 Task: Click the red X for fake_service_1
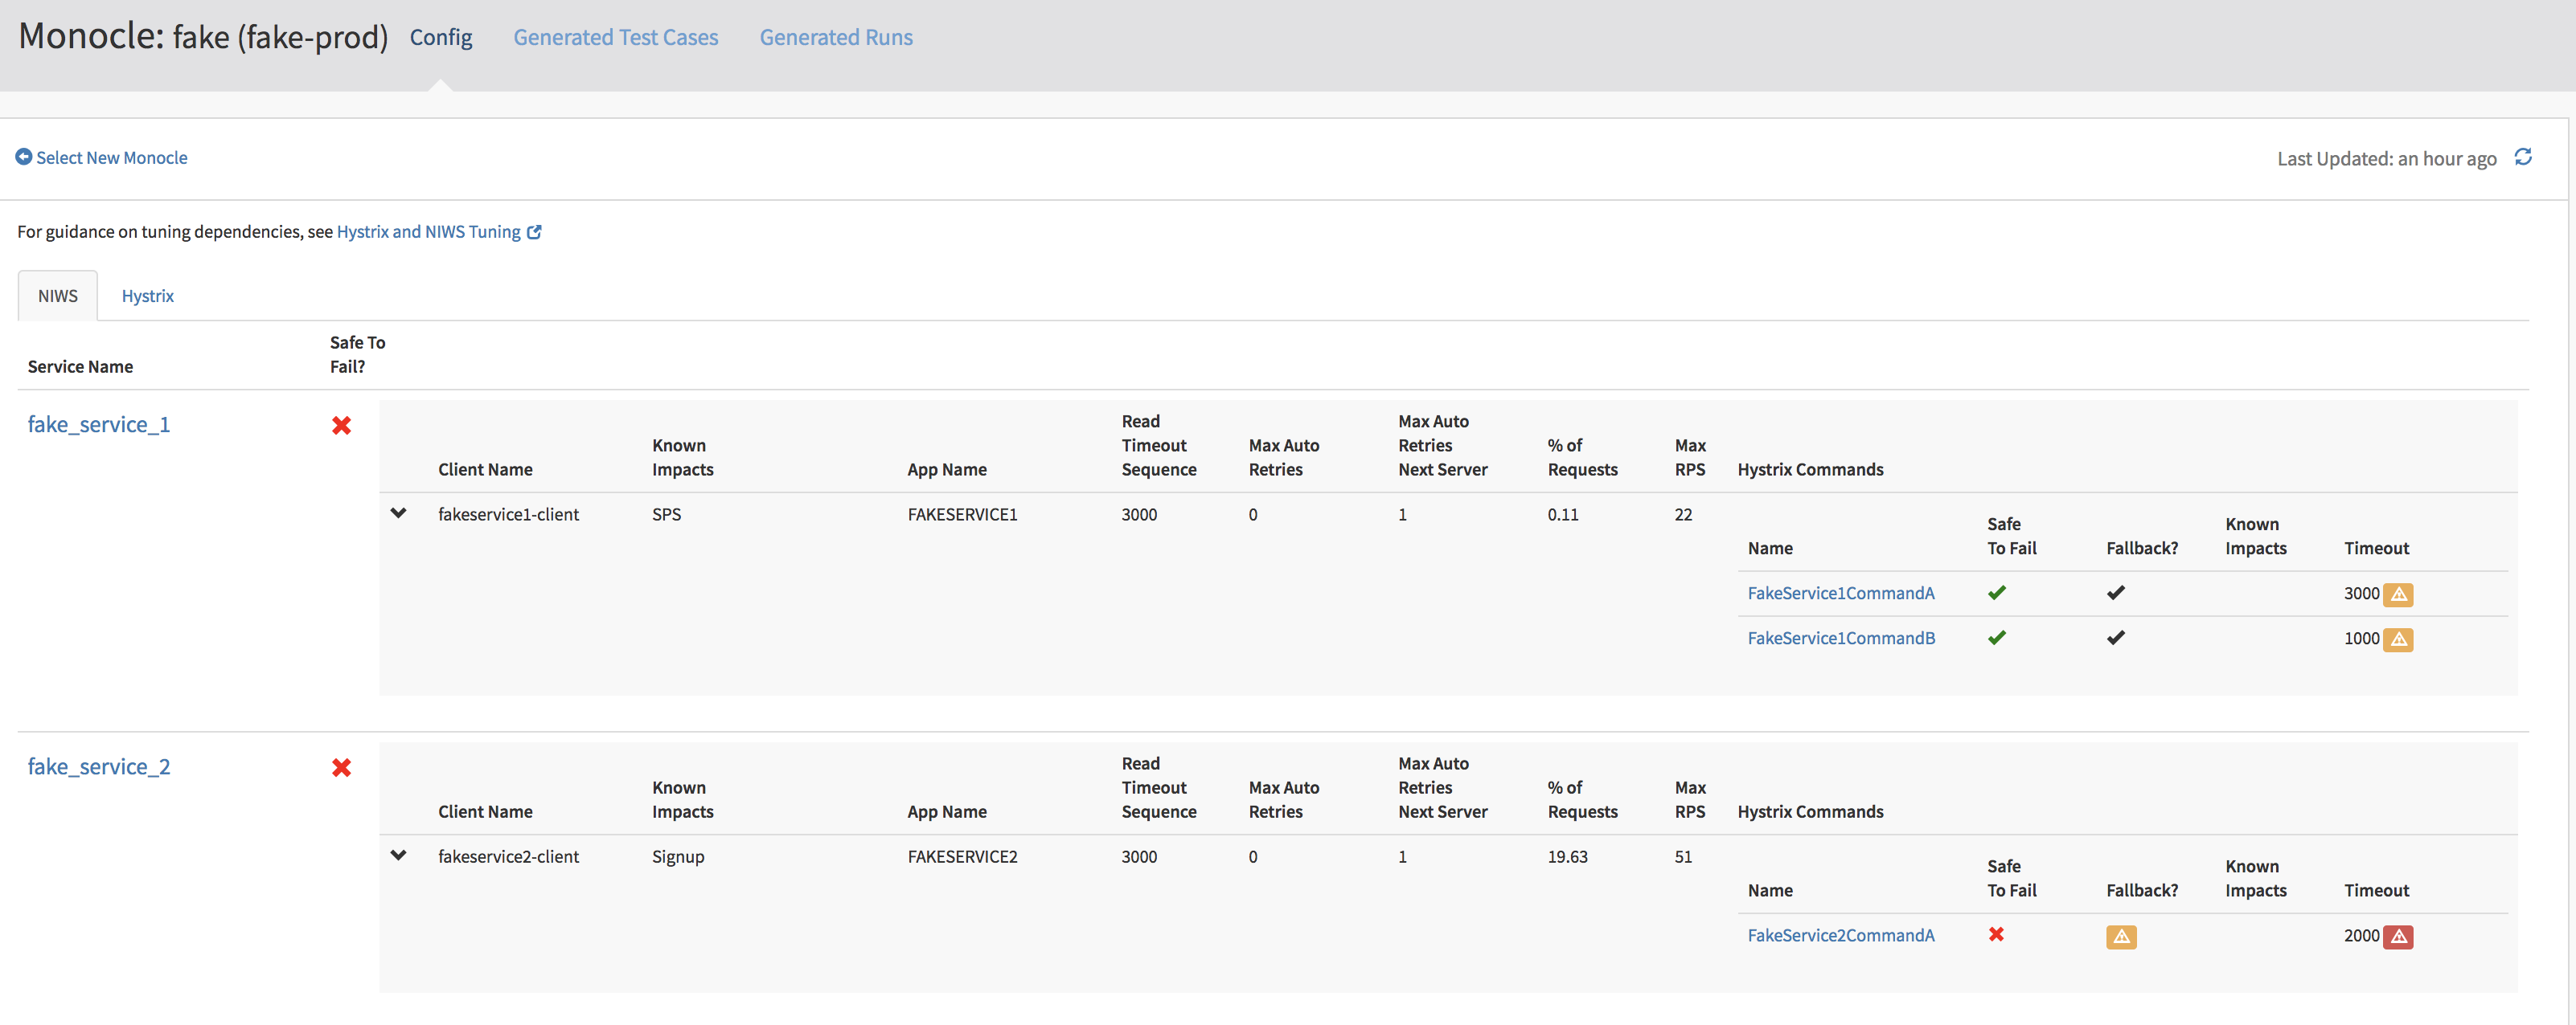[x=341, y=426]
